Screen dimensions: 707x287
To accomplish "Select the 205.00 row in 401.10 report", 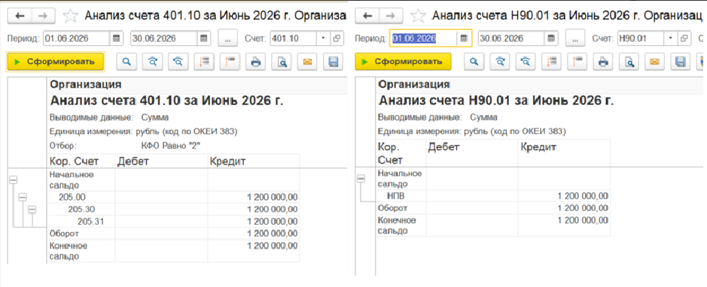I will pyautogui.click(x=173, y=197).
